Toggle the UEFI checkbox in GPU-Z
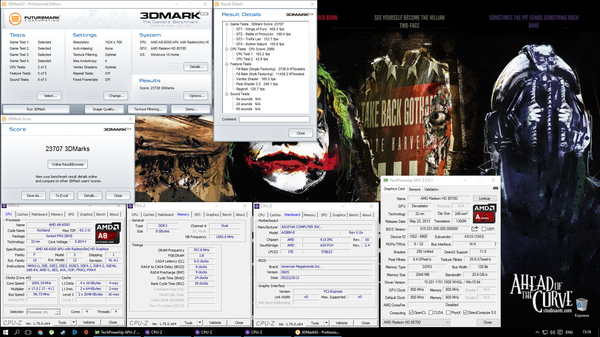This screenshot has height=337, width=600. click(484, 229)
